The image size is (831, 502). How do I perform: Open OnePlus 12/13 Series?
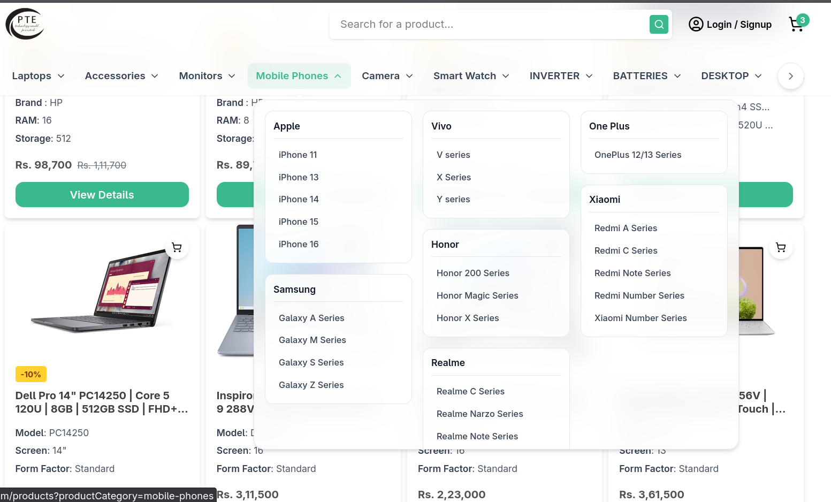point(638,155)
